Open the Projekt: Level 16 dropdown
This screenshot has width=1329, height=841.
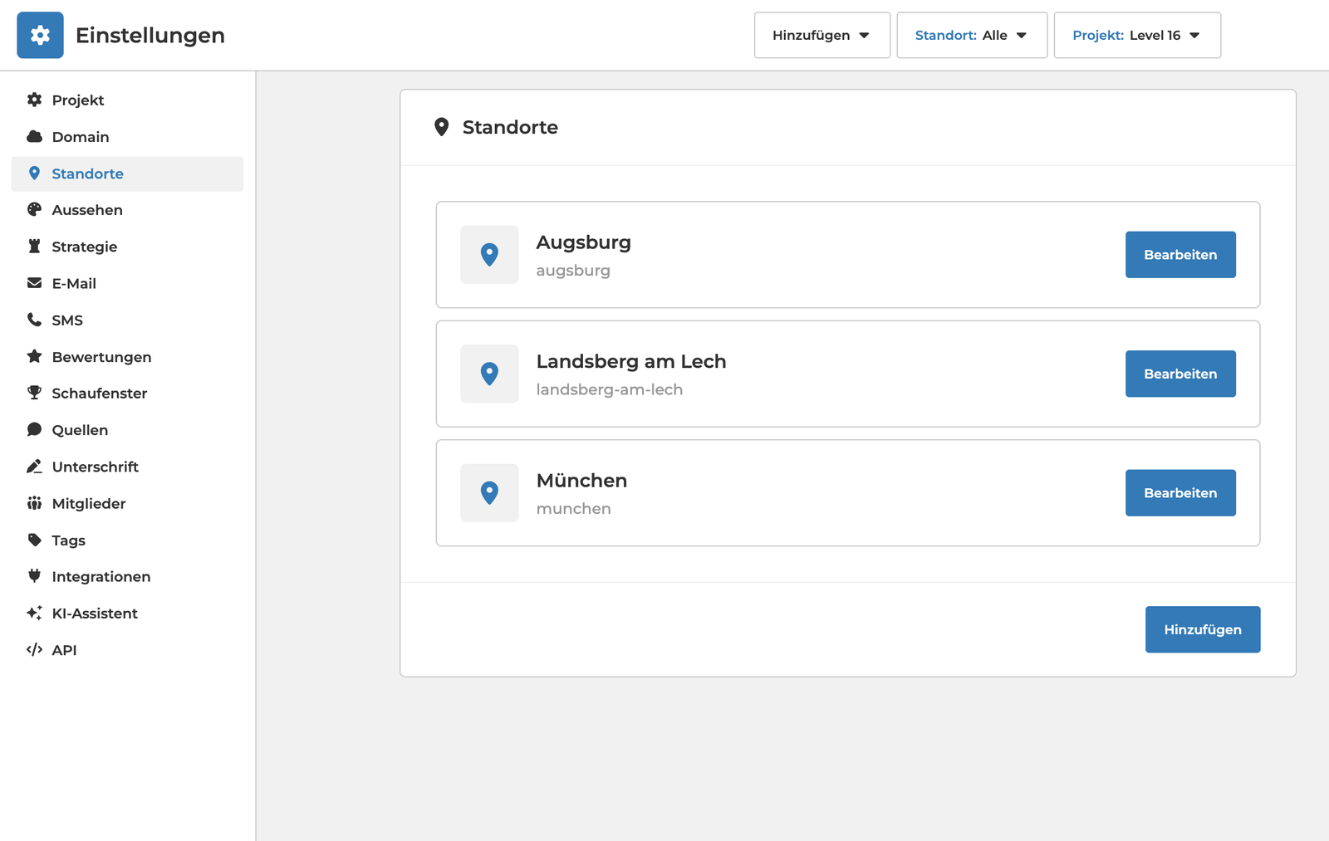tap(1136, 35)
